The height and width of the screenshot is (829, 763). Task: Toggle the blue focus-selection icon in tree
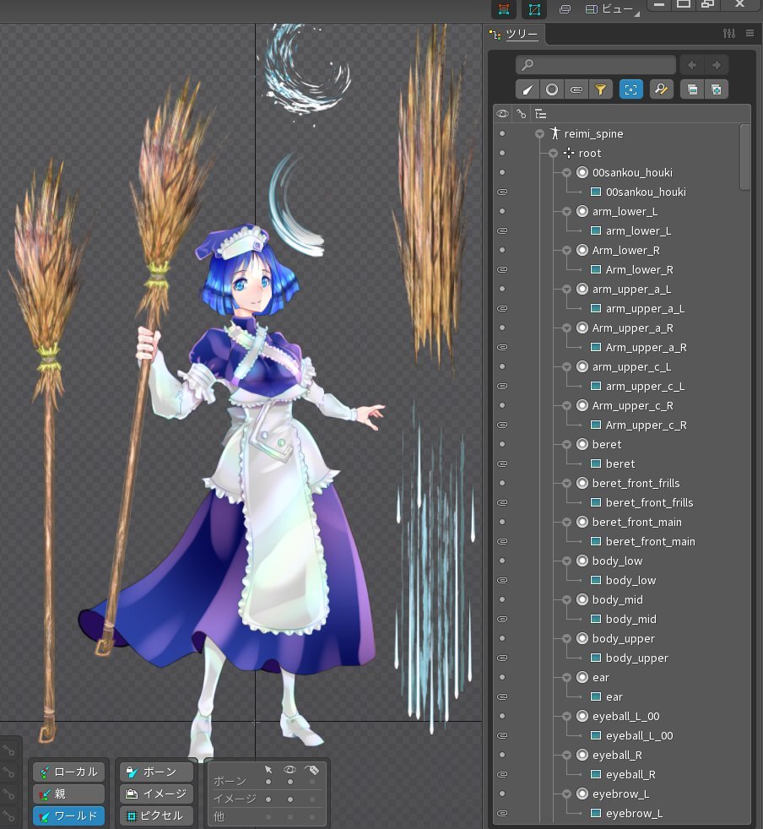pyautogui.click(x=630, y=89)
